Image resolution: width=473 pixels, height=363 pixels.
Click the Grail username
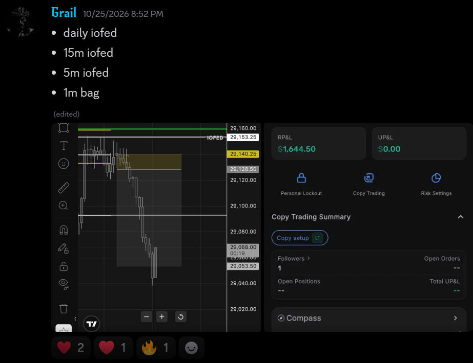[64, 13]
